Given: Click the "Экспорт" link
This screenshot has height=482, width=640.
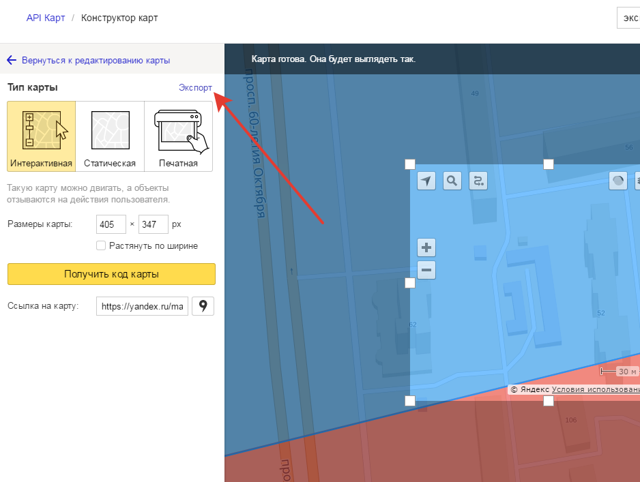Looking at the screenshot, I should (195, 87).
